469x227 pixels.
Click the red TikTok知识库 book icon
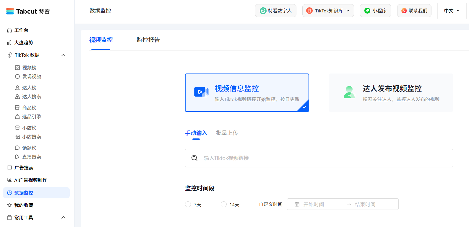[309, 11]
